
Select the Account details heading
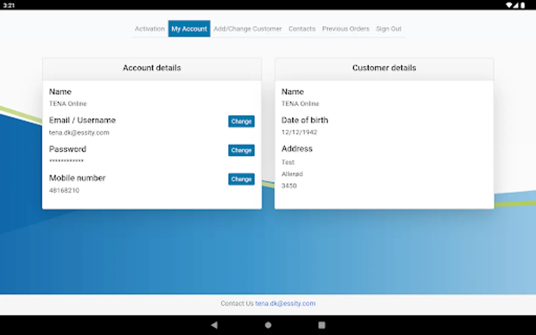[152, 68]
